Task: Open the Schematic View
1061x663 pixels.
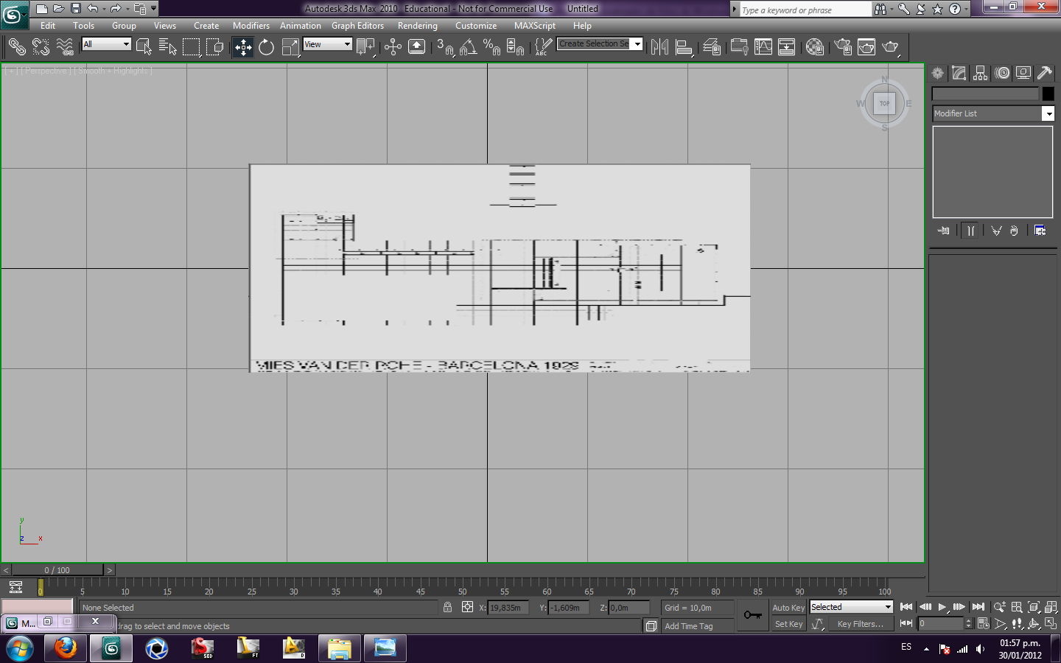Action: point(786,47)
